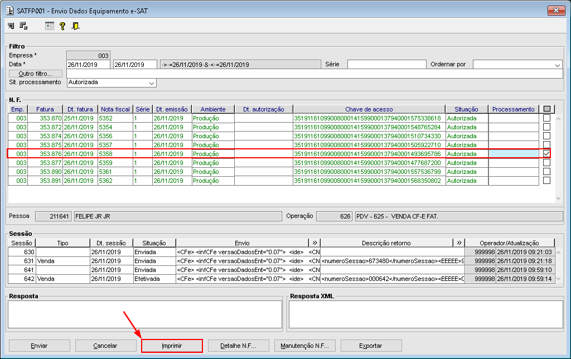This screenshot has height=359, width=571.
Task: Click the Nota fiscal column header
Action: click(115, 109)
